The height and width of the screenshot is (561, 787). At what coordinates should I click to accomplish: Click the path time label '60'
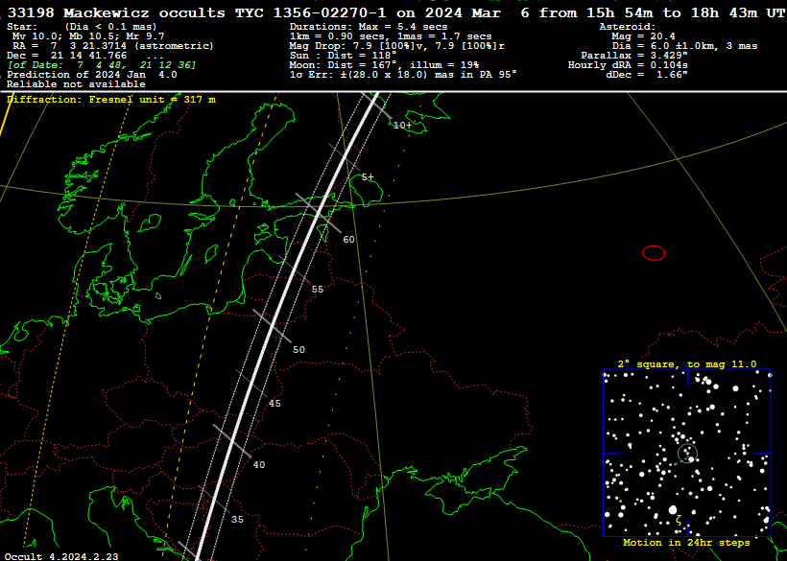coord(348,240)
